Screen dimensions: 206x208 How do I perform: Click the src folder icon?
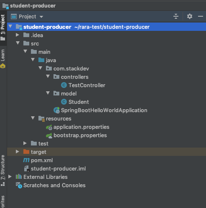point(26,43)
